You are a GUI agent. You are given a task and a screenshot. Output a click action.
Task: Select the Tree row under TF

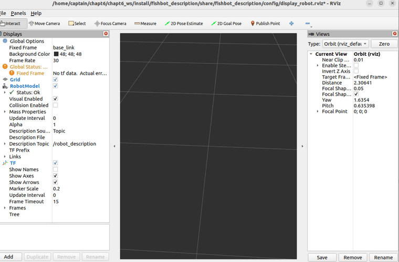point(14,214)
